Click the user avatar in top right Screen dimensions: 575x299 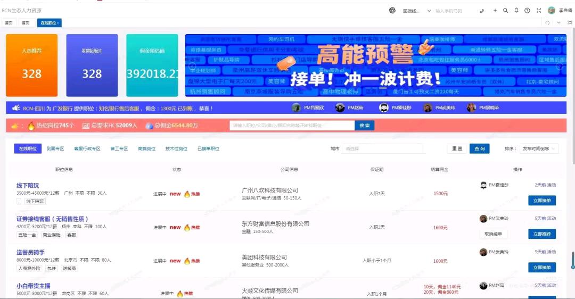552,10
